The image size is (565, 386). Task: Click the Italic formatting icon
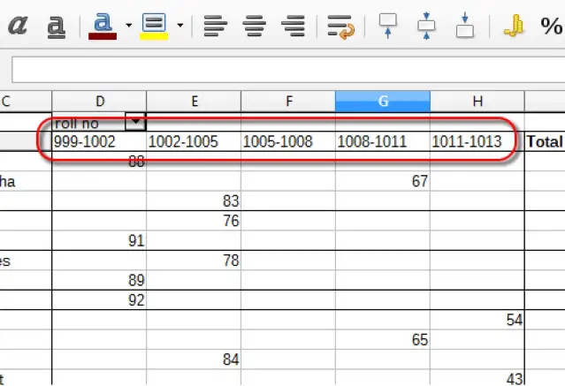[x=18, y=26]
